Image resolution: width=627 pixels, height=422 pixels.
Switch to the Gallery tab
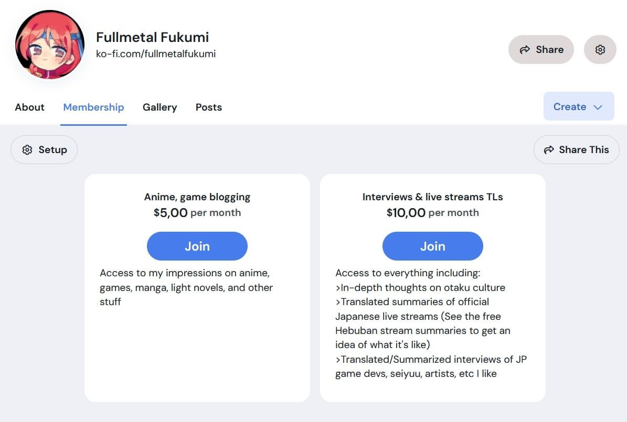(x=160, y=107)
